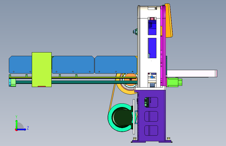This screenshot has height=146, width=226.
Task: Select the upper blue window in the white column
Action: point(152,28)
